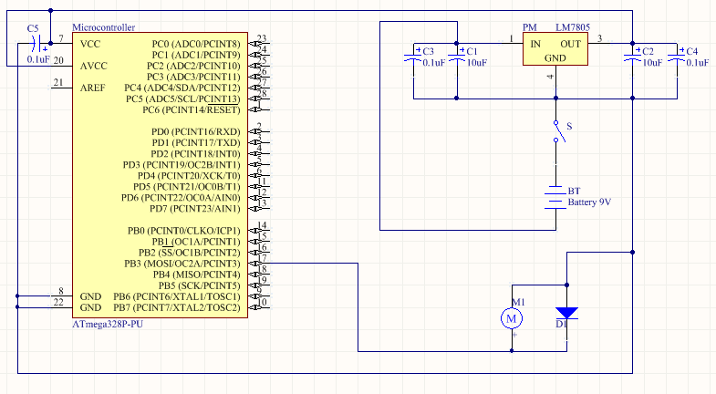Click the Battery 9V text label
Screen dimensions: 716x394
pyautogui.click(x=588, y=202)
